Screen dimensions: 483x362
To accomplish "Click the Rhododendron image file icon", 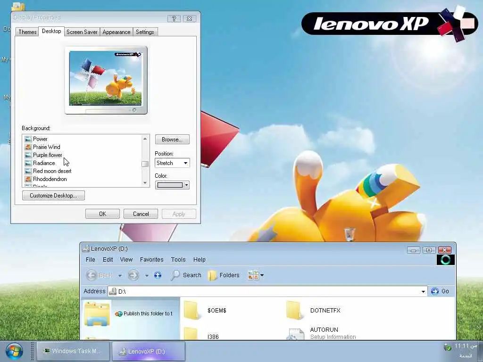I will (x=28, y=179).
